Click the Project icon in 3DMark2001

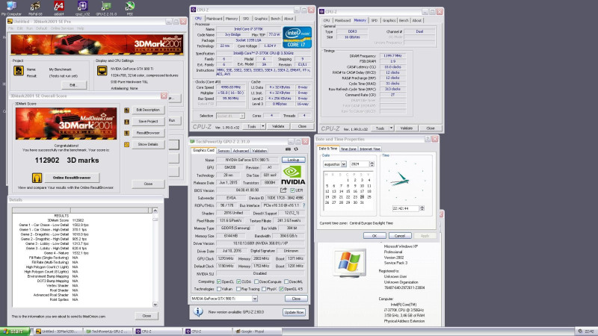click(18, 71)
